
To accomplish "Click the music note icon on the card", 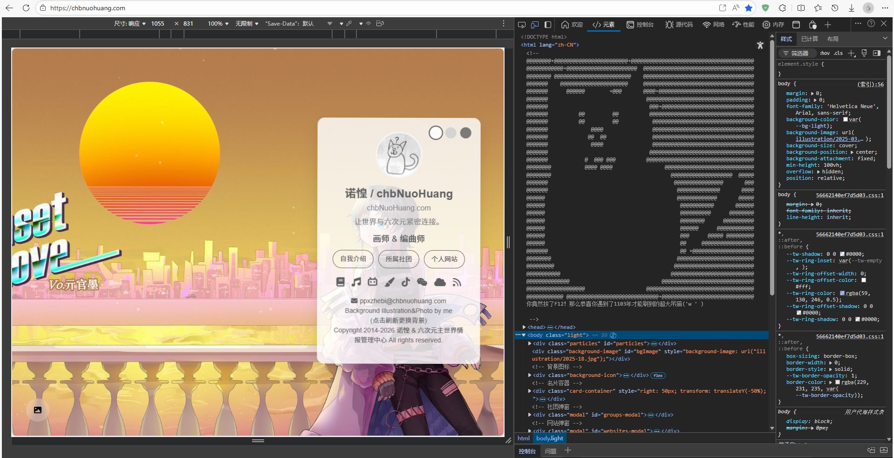I will click(356, 282).
